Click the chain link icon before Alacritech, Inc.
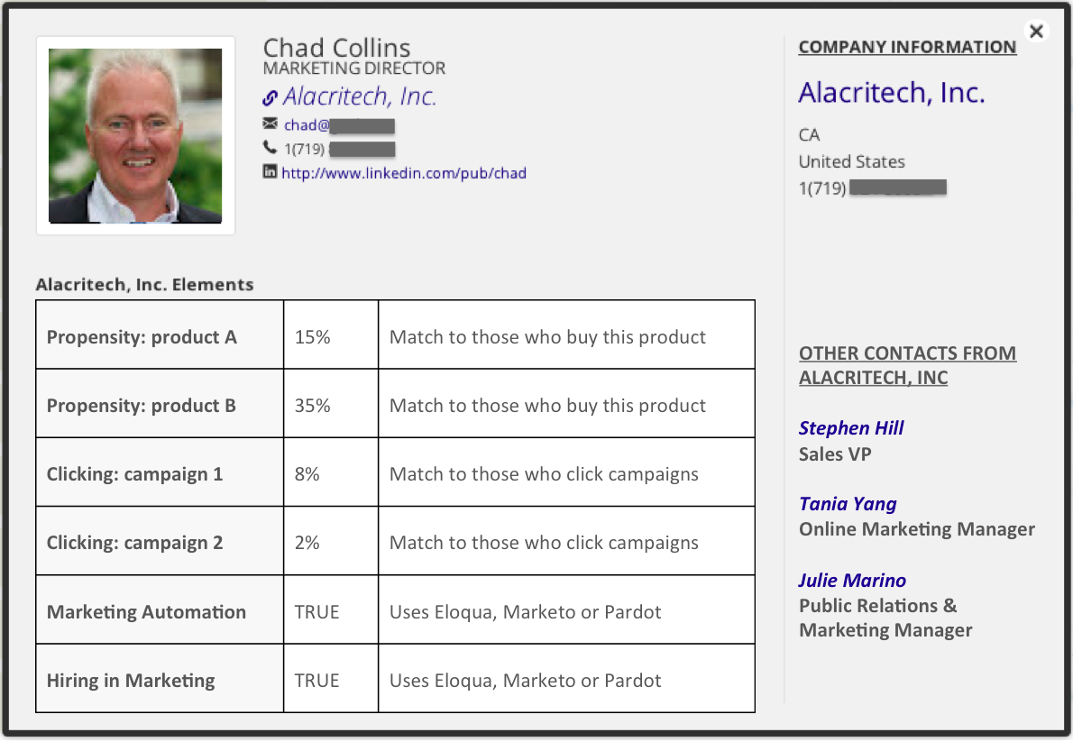Screen dimensions: 1073x742 pyautogui.click(x=270, y=96)
